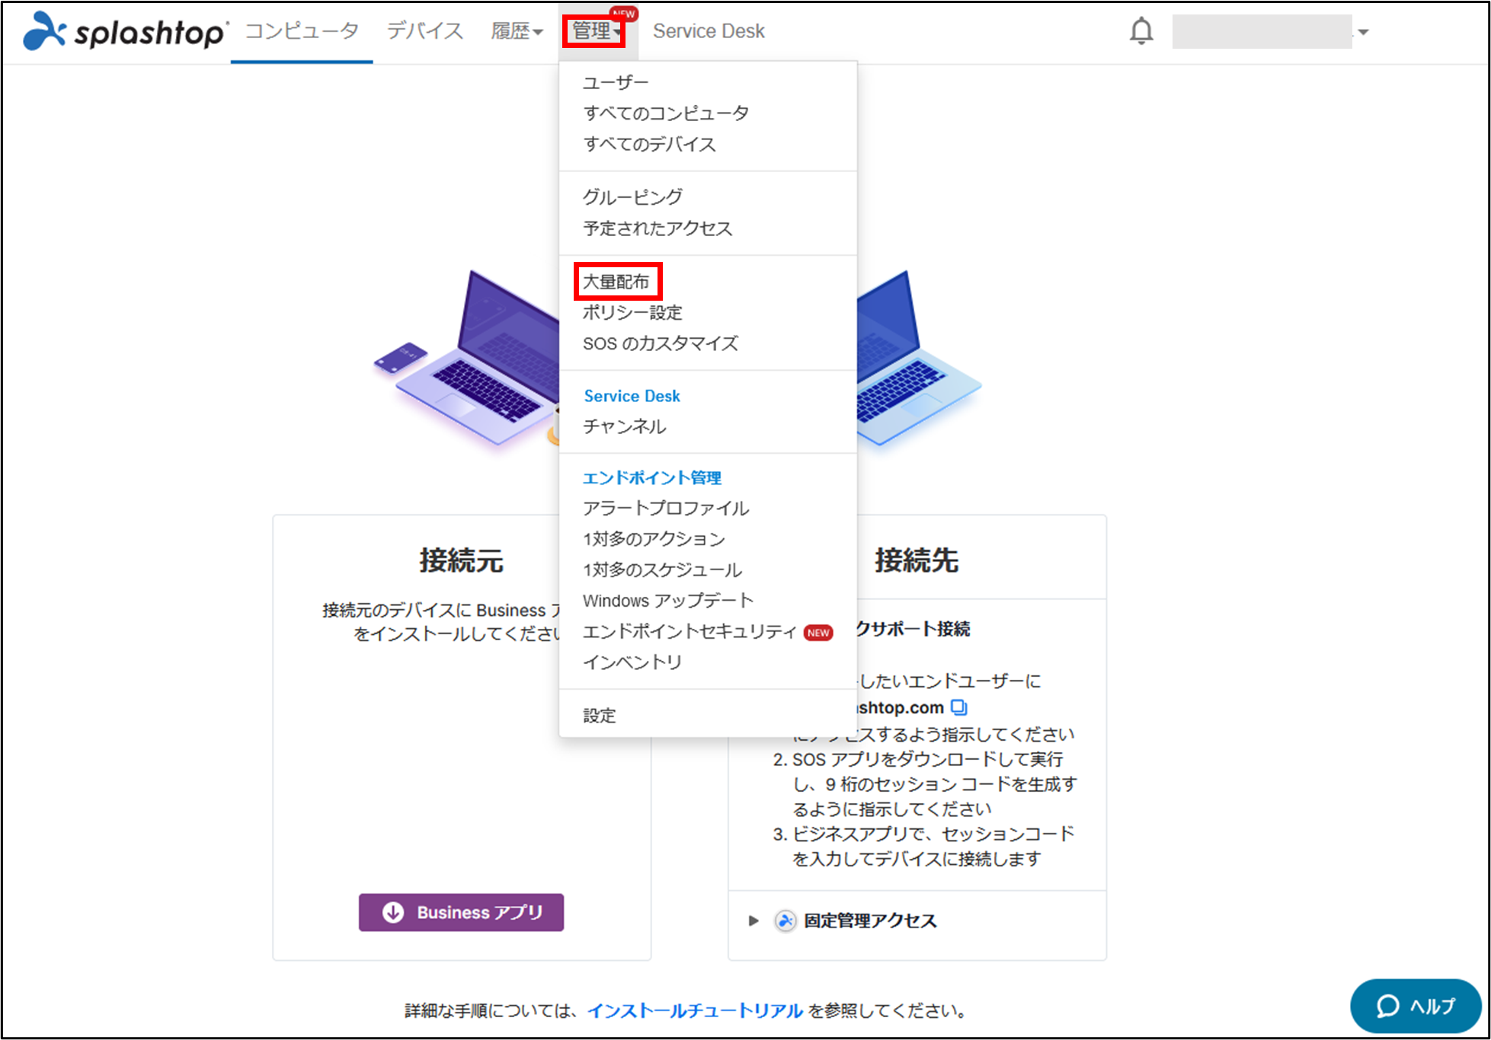Viewport: 1491px width, 1040px height.
Task: Switch to the デバイス tab
Action: point(424,31)
